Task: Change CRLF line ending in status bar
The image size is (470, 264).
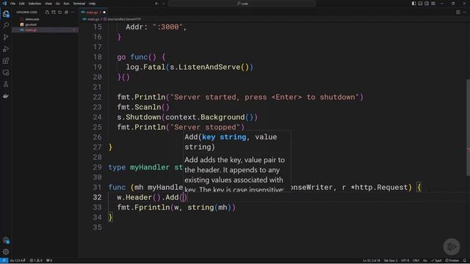Action: tap(416, 261)
